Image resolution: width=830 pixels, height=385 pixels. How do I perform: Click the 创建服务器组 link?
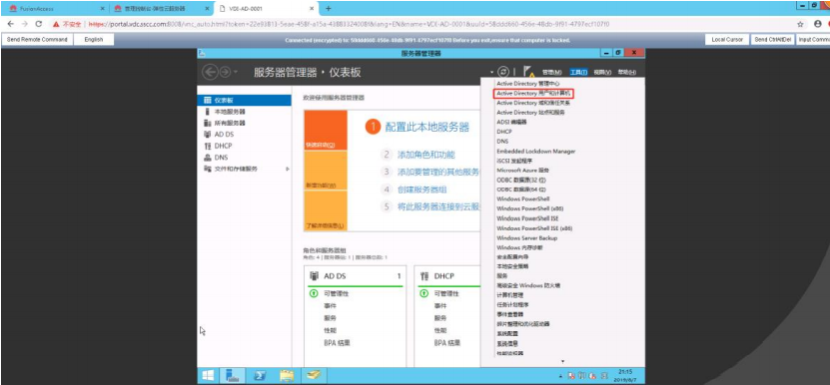[421, 190]
